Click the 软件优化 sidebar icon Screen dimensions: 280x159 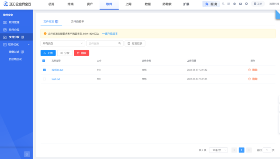5,45
